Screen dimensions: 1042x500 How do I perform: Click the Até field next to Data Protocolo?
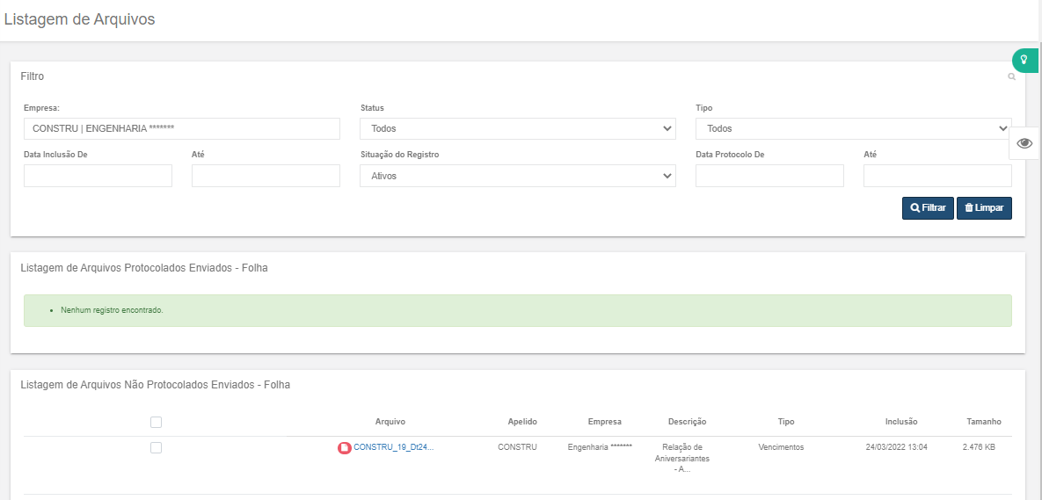pyautogui.click(x=936, y=176)
